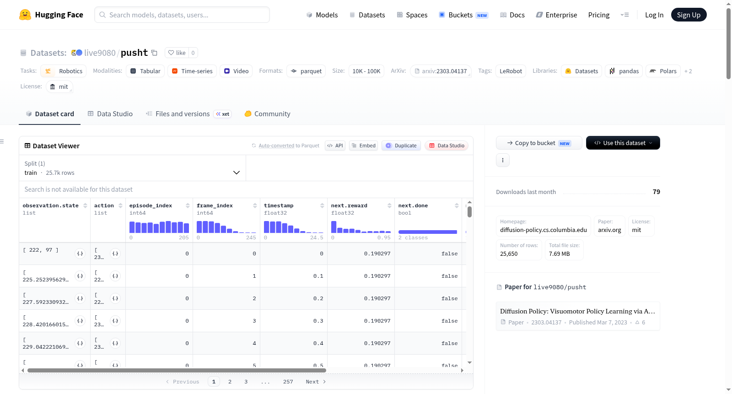
Task: Copy dataset name with the copy icon
Action: (x=155, y=53)
